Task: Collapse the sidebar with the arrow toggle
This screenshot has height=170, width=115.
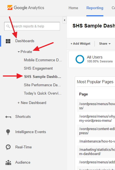Action: click(x=64, y=20)
